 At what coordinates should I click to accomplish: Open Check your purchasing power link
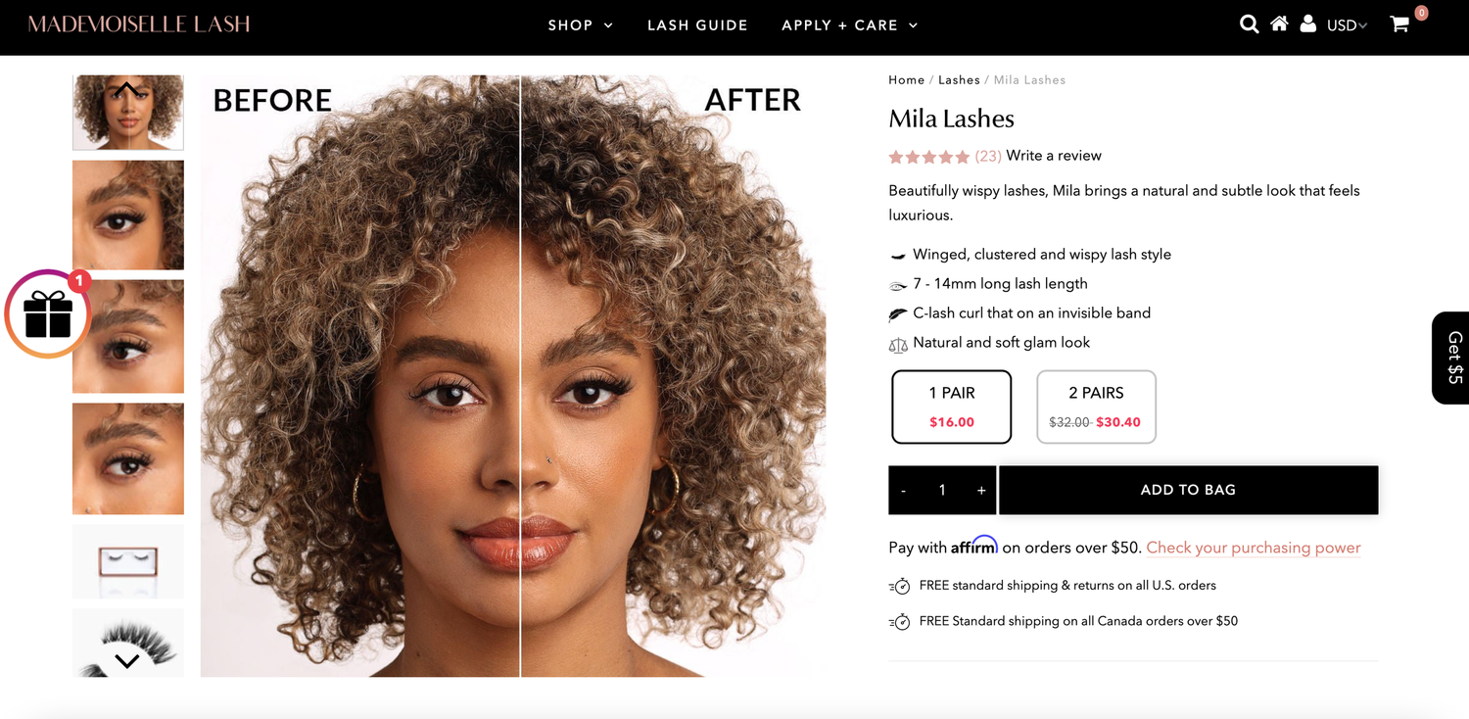point(1254,548)
